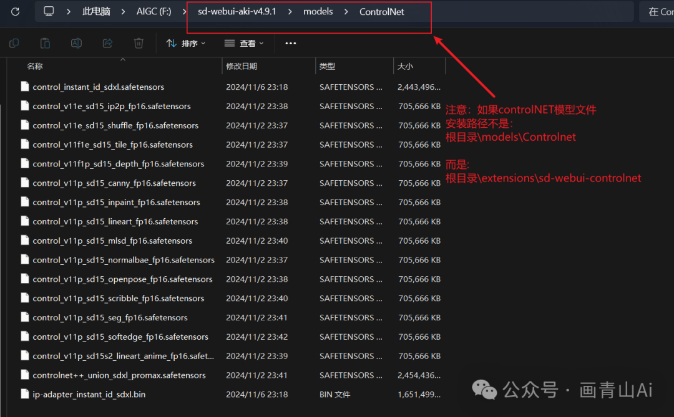
Task: Go to sd-webui-aki-v4.9.1 breadcrumb folder
Action: (x=237, y=12)
